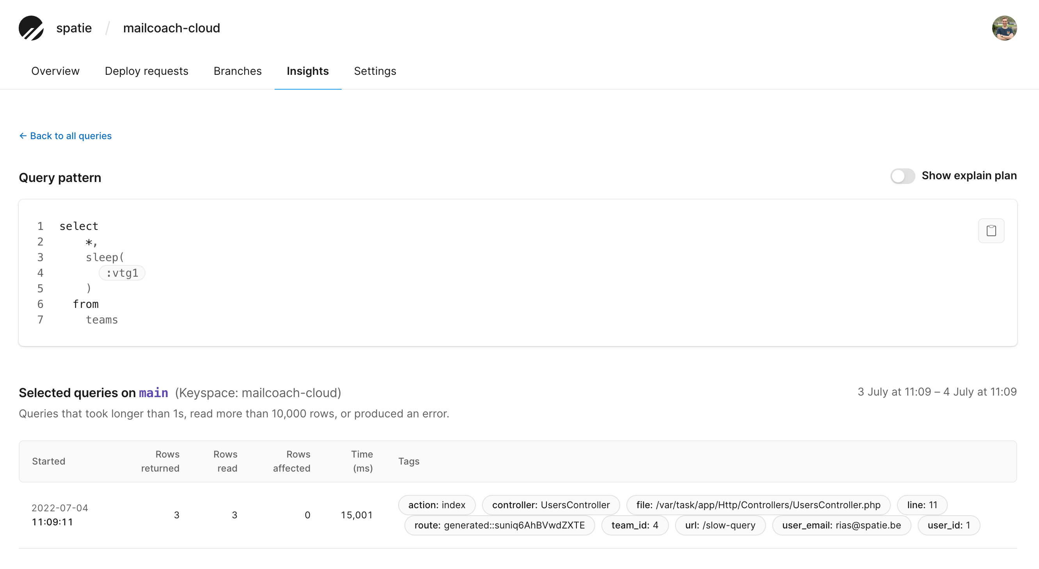Click the route generated::suniq6AhBVwdZXTE tag
The image size is (1039, 569).
coord(500,525)
